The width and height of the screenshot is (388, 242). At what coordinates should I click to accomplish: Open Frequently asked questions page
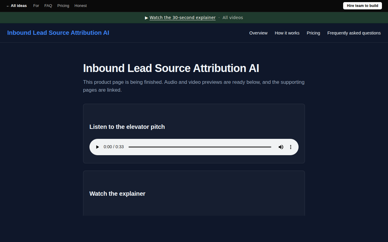(354, 33)
